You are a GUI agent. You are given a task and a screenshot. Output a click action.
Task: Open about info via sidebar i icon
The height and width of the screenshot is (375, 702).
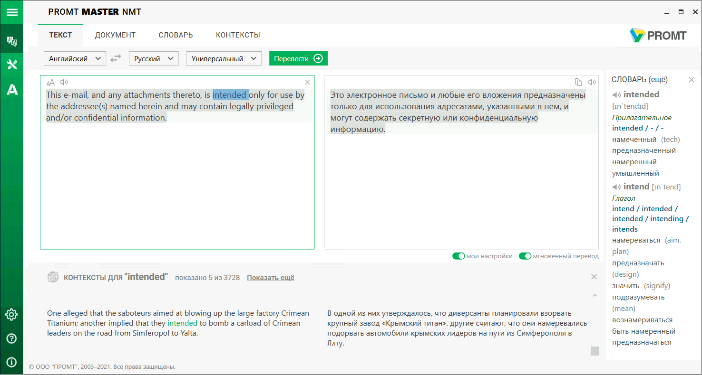click(x=11, y=362)
